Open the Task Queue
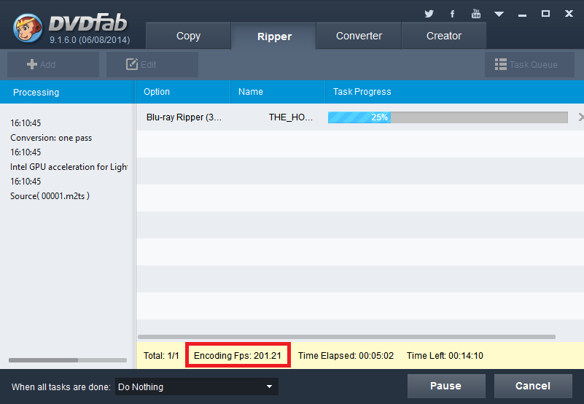This screenshot has width=584, height=404. (x=529, y=64)
